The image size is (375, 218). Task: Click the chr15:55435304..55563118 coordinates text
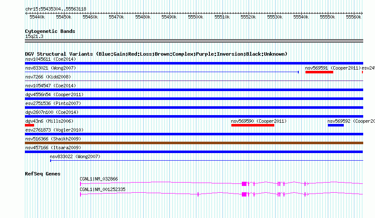(x=56, y=9)
